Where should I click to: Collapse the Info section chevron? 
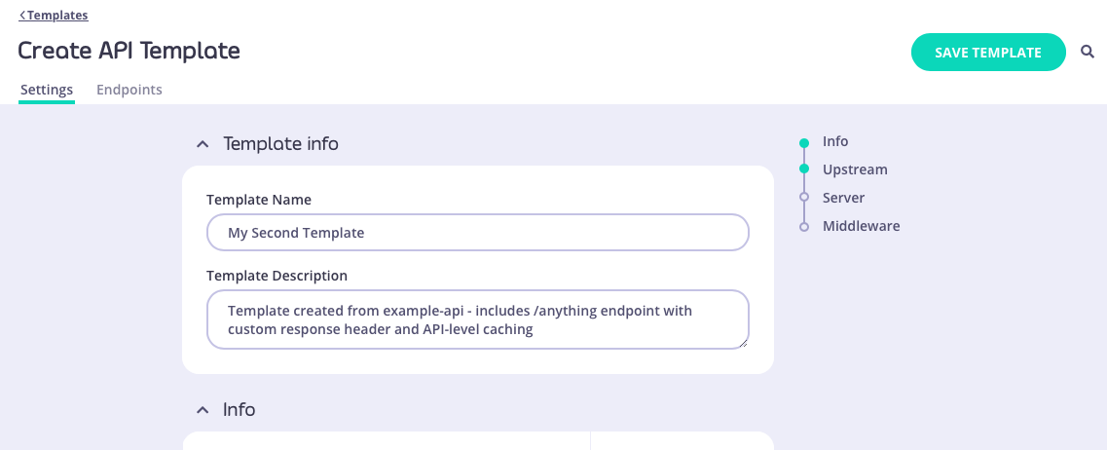(x=203, y=410)
